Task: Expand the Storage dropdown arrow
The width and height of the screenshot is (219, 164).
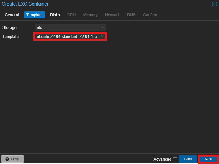Action: [x=103, y=27]
